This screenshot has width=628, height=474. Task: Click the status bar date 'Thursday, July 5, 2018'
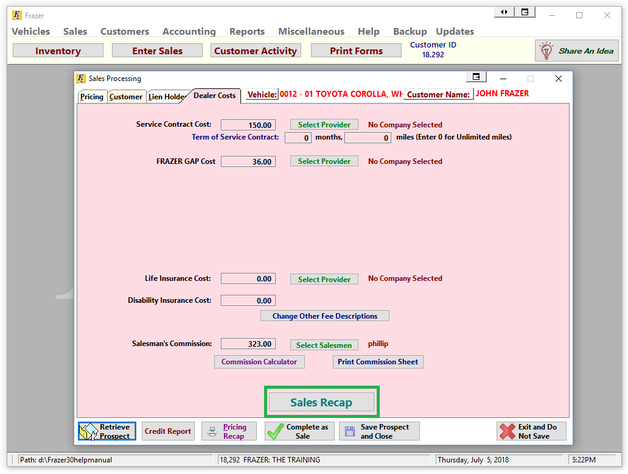473,460
